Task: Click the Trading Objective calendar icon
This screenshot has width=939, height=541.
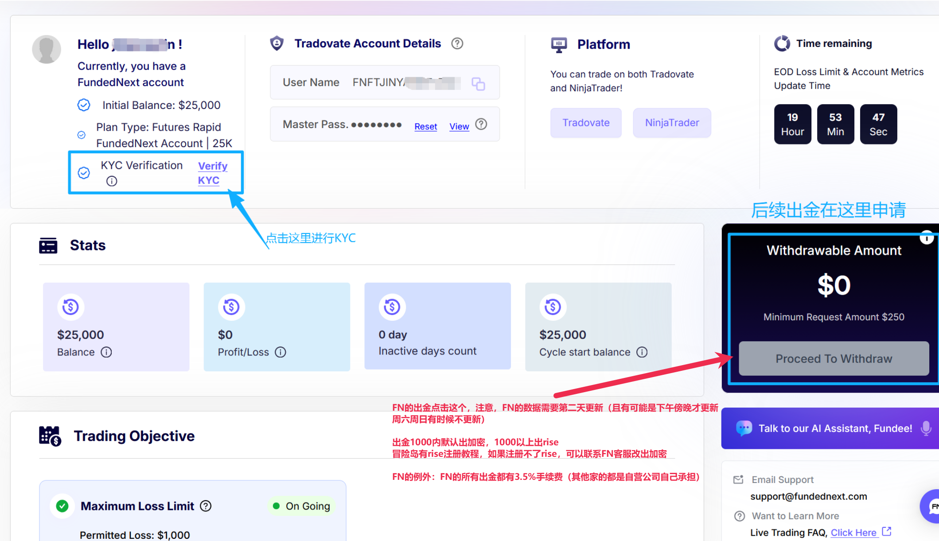Action: point(50,436)
